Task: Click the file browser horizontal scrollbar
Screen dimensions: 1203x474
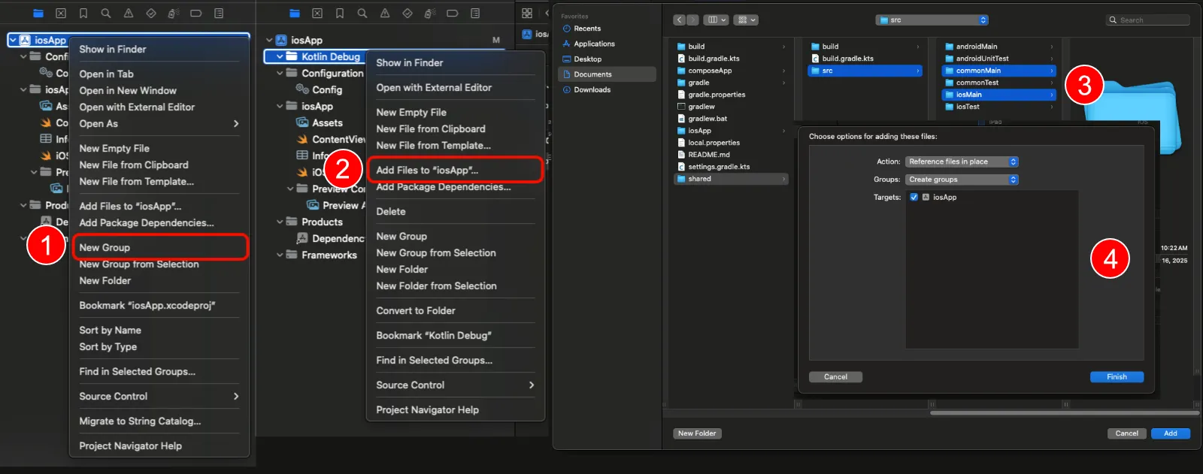Action: click(1063, 413)
